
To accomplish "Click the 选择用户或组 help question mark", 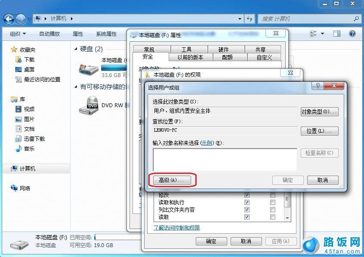I will [x=318, y=86].
